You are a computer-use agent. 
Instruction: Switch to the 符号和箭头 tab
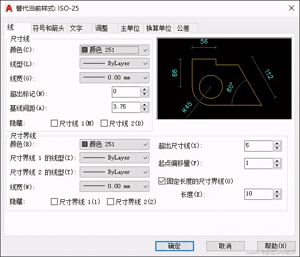point(48,28)
